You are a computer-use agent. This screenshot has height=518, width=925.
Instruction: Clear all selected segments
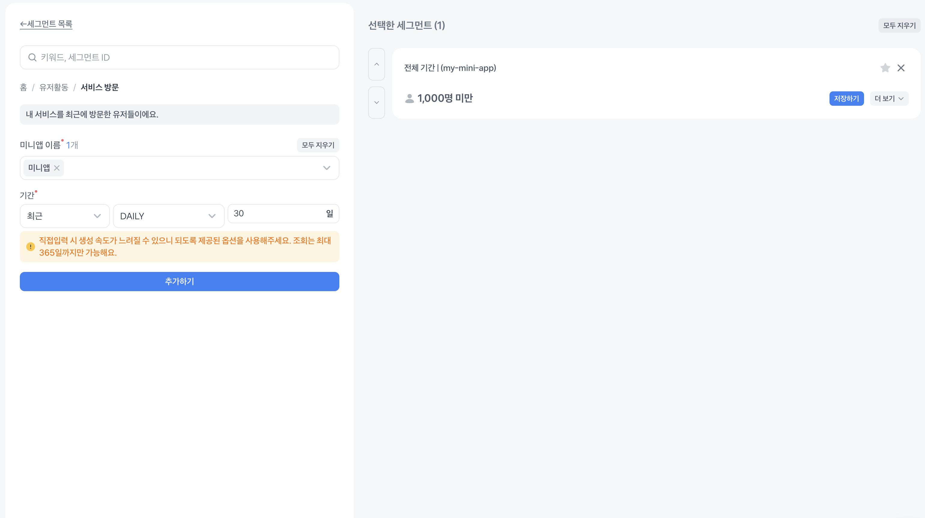(899, 26)
